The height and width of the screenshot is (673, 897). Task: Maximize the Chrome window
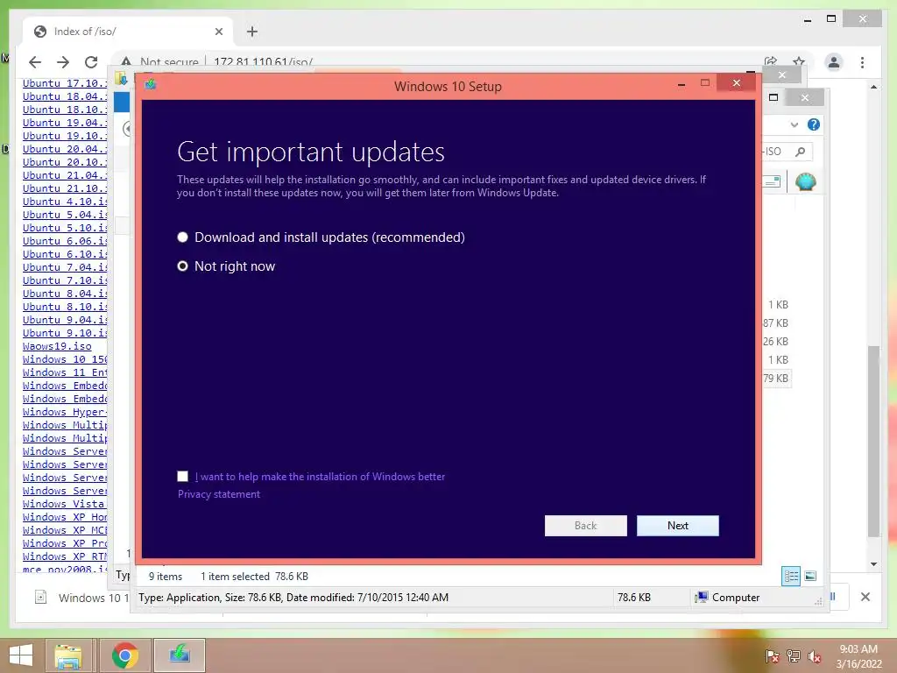tap(831, 19)
